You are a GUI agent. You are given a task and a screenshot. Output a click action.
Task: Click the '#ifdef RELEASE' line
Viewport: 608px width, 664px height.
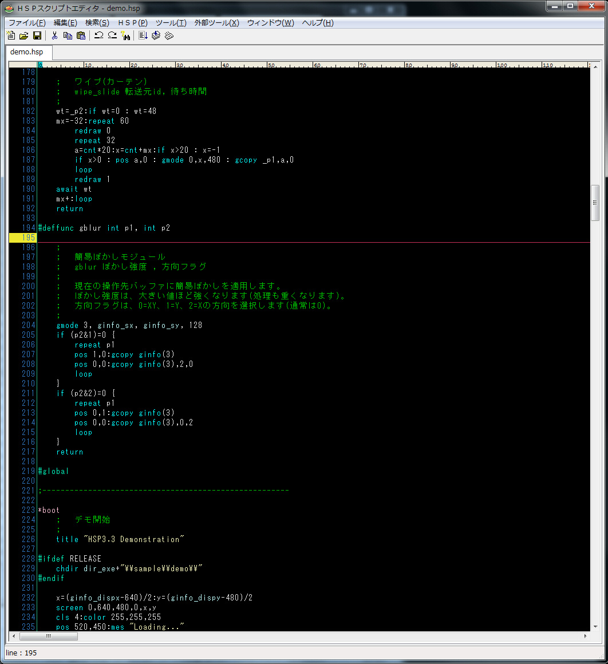[x=70, y=559]
